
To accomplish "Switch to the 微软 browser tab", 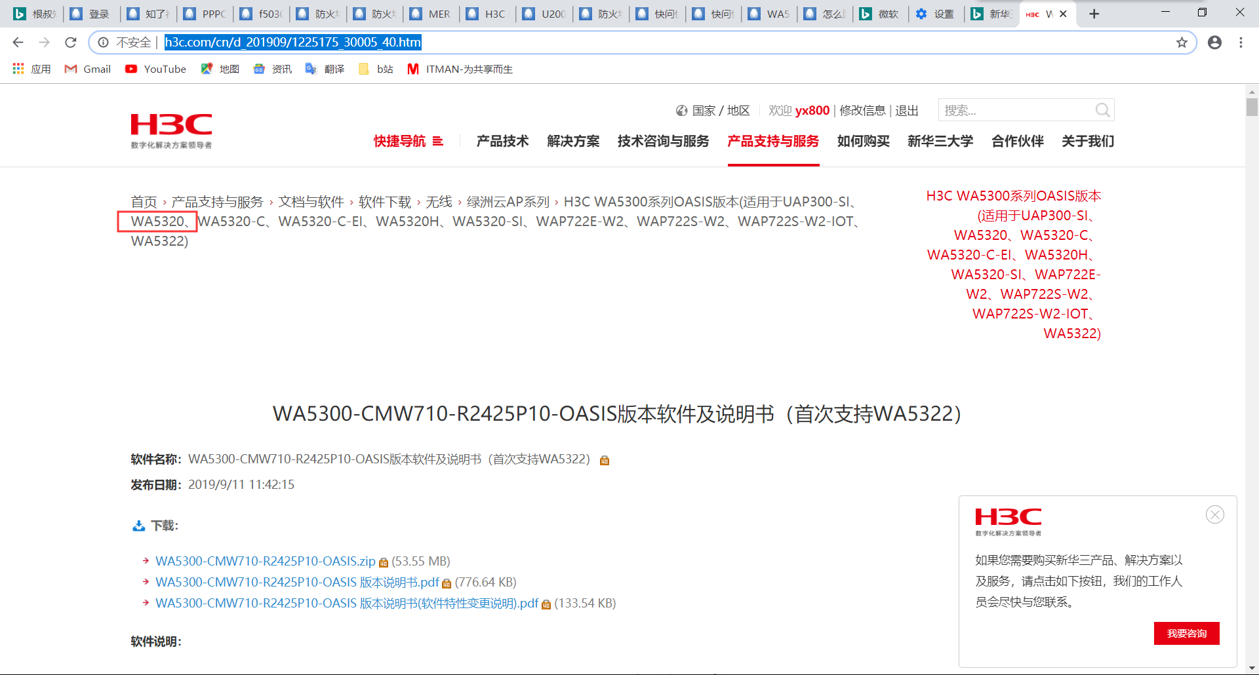I will click(x=879, y=14).
